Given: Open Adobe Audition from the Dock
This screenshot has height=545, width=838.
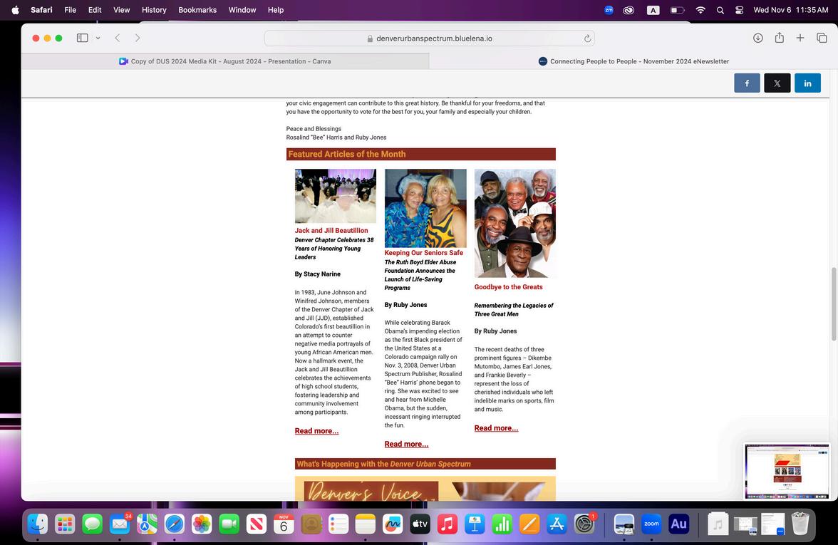Looking at the screenshot, I should click(x=678, y=524).
